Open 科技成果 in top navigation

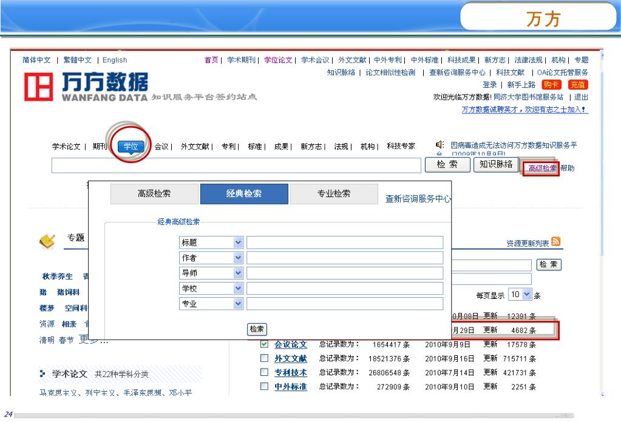[461, 60]
